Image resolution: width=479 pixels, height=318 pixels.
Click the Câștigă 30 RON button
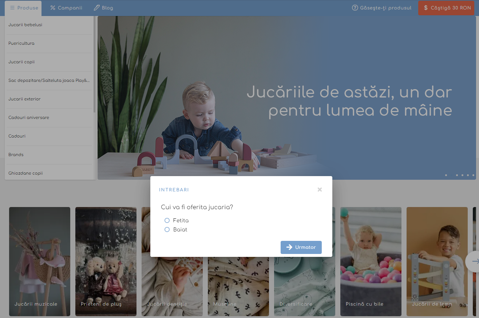coord(447,8)
